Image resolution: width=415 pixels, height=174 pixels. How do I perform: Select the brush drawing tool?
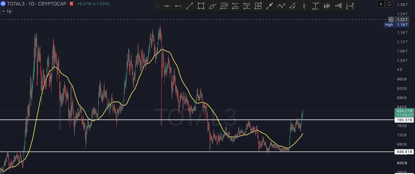[213, 6]
